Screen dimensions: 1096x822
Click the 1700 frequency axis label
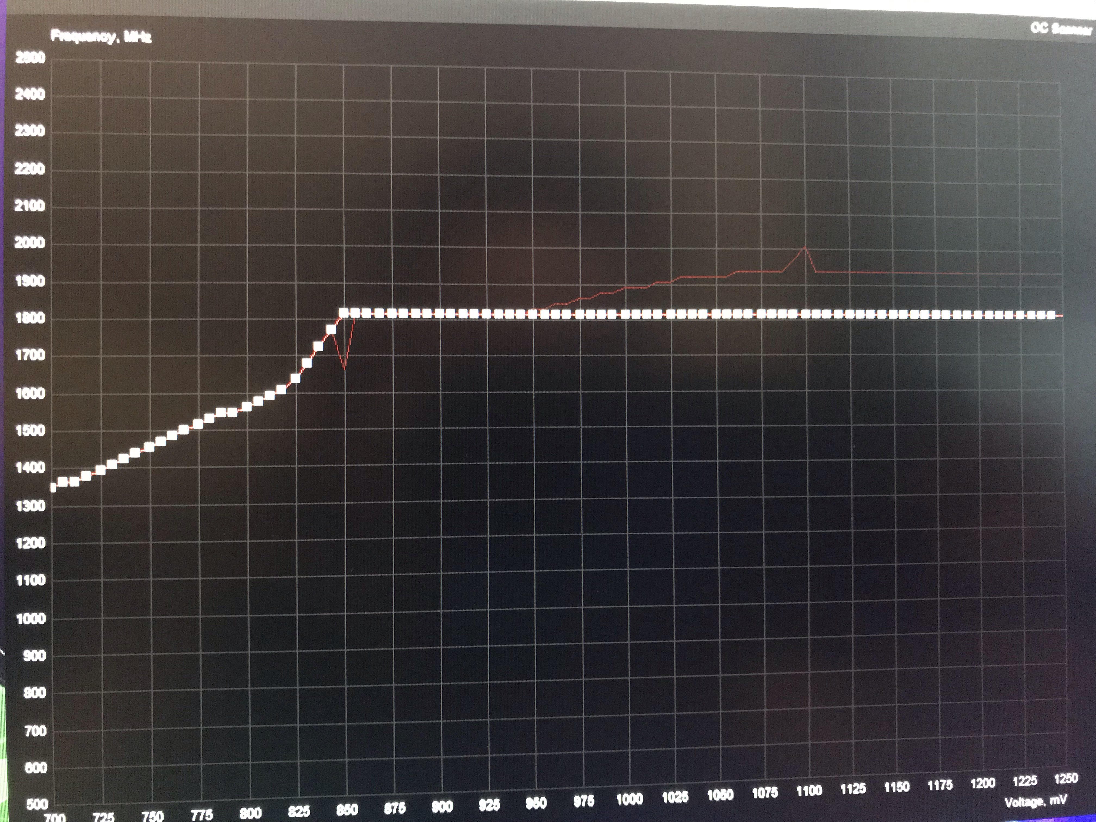[30, 355]
